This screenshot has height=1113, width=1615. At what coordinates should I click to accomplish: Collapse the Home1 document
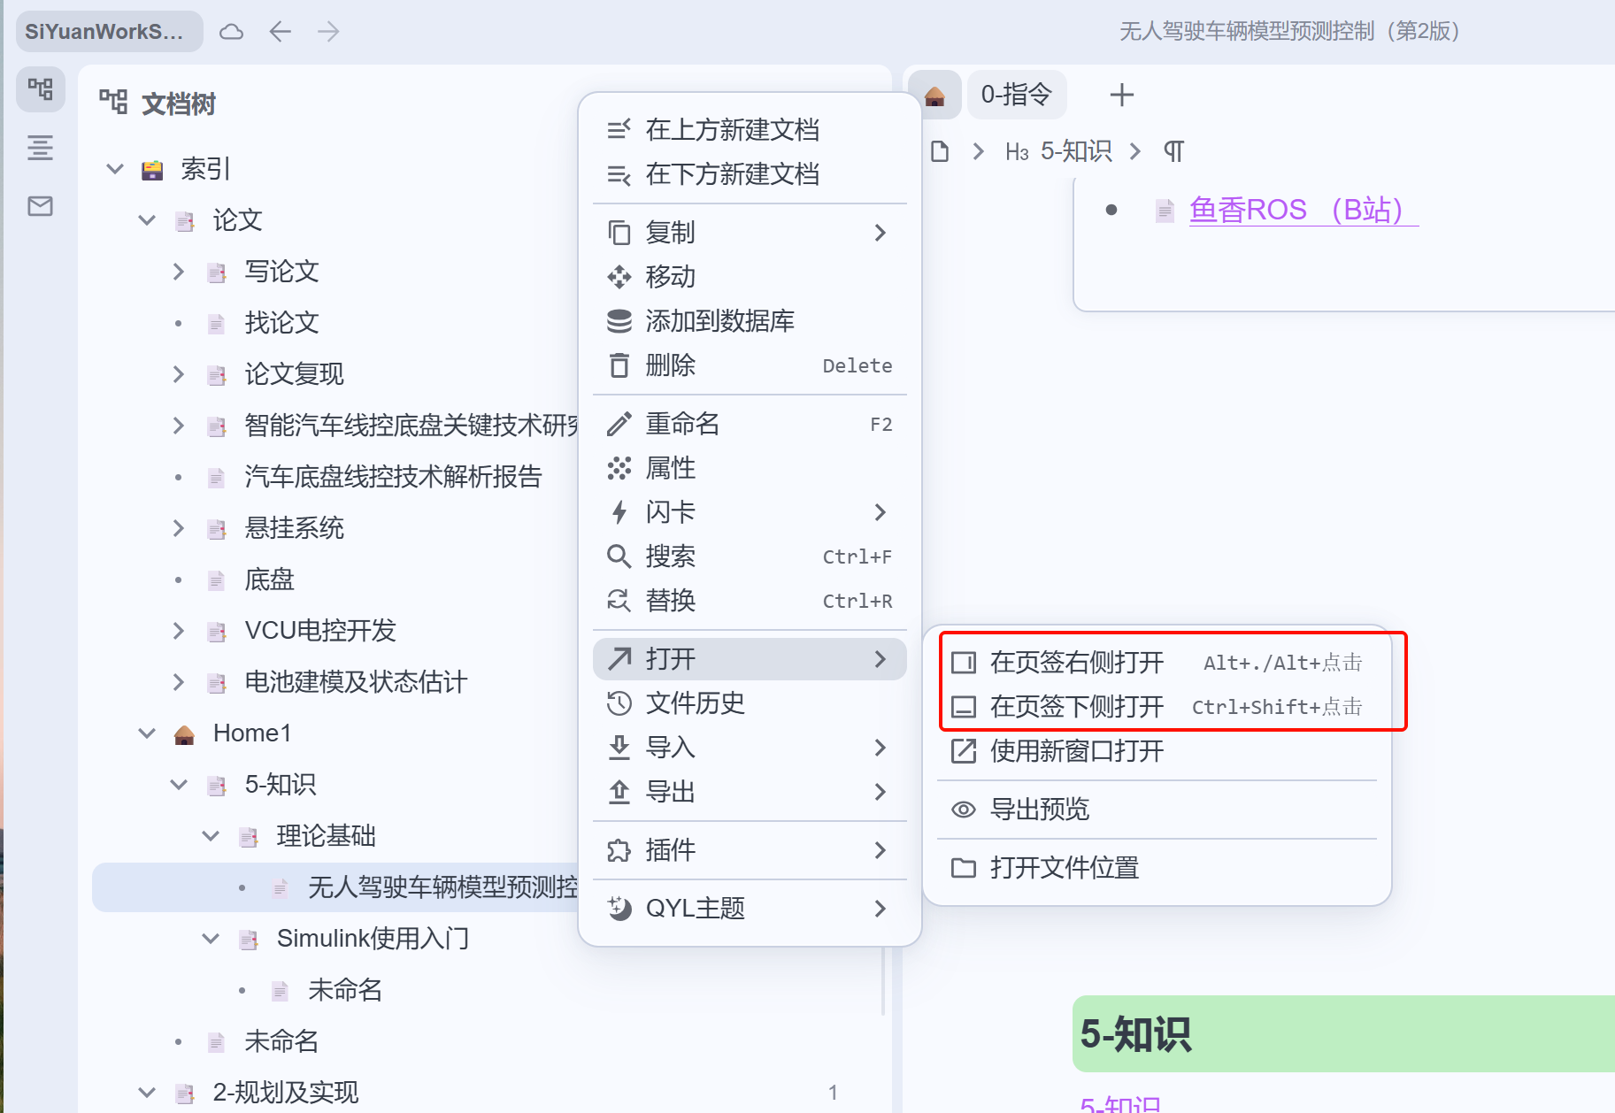[x=147, y=733]
